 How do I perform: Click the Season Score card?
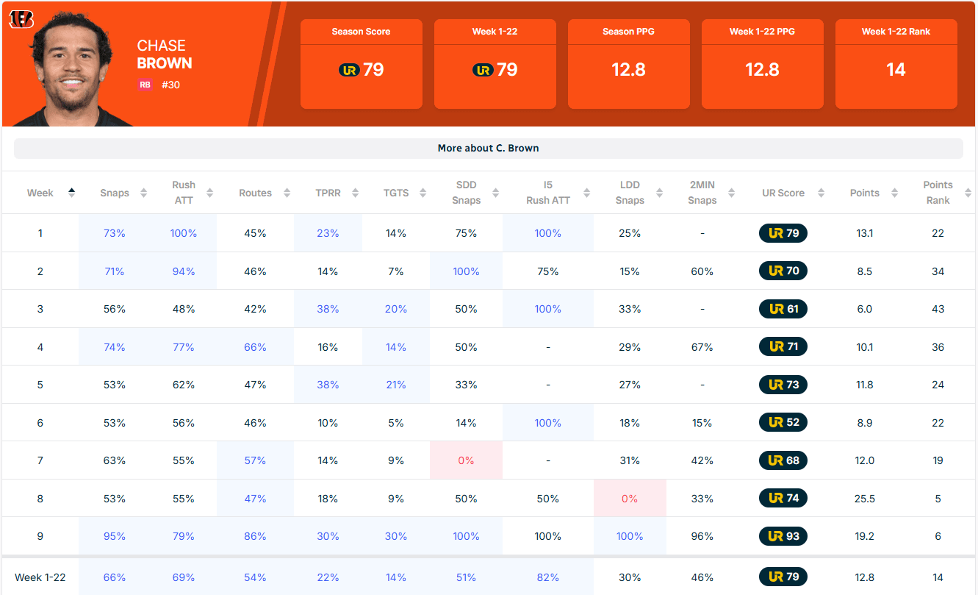361,64
